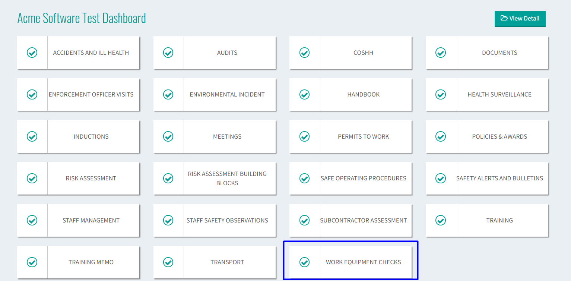Click checkmark icon beside Staff Safety Observations

168,221
